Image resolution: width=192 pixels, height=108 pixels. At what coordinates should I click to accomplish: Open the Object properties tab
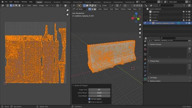point(145,59)
